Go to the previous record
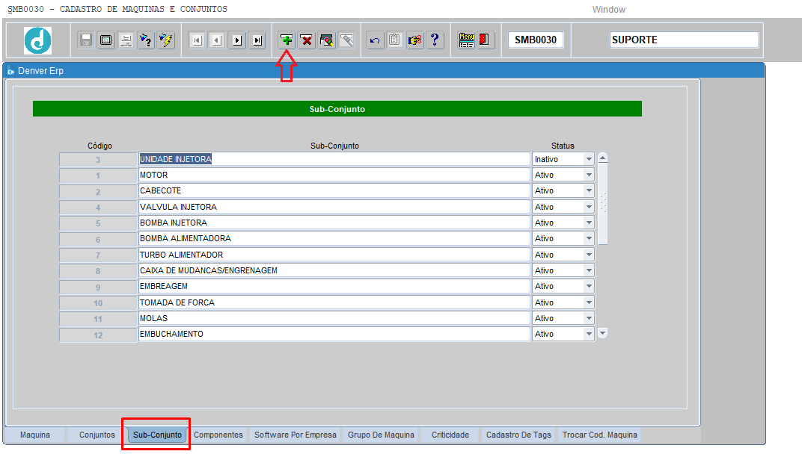This screenshot has width=802, height=469. pos(217,40)
